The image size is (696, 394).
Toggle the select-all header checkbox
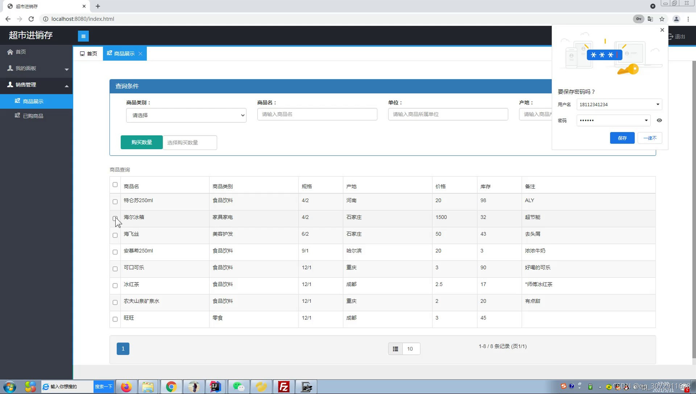pos(115,185)
